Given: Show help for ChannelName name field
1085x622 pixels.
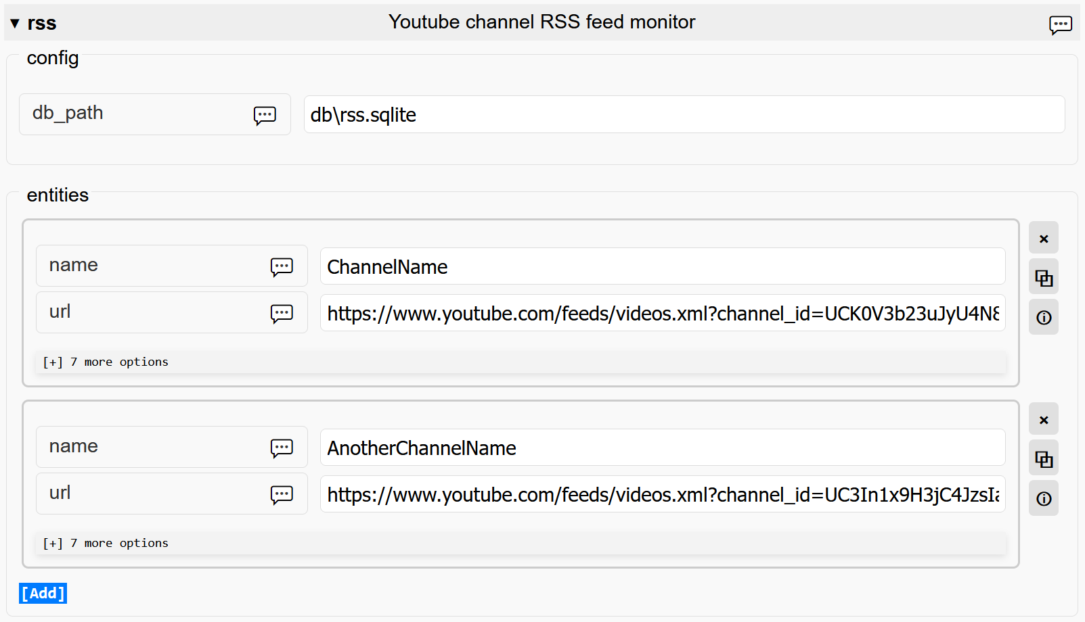Looking at the screenshot, I should click(x=282, y=266).
